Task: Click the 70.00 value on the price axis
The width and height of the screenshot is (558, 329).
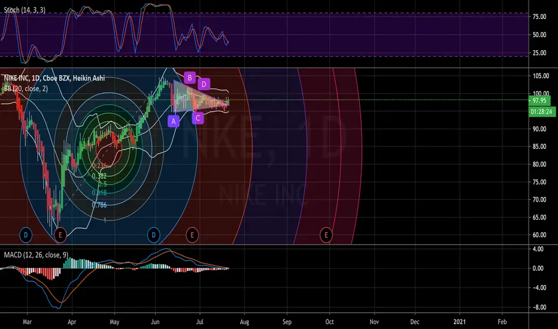Action: 539,200
